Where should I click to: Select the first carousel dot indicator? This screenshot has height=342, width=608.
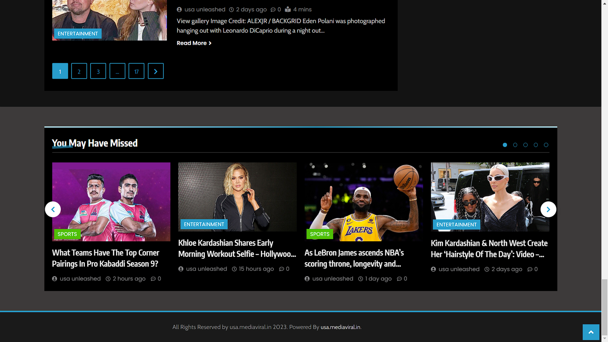pyautogui.click(x=505, y=145)
